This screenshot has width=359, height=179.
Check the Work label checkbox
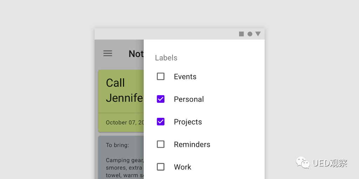coord(161,167)
